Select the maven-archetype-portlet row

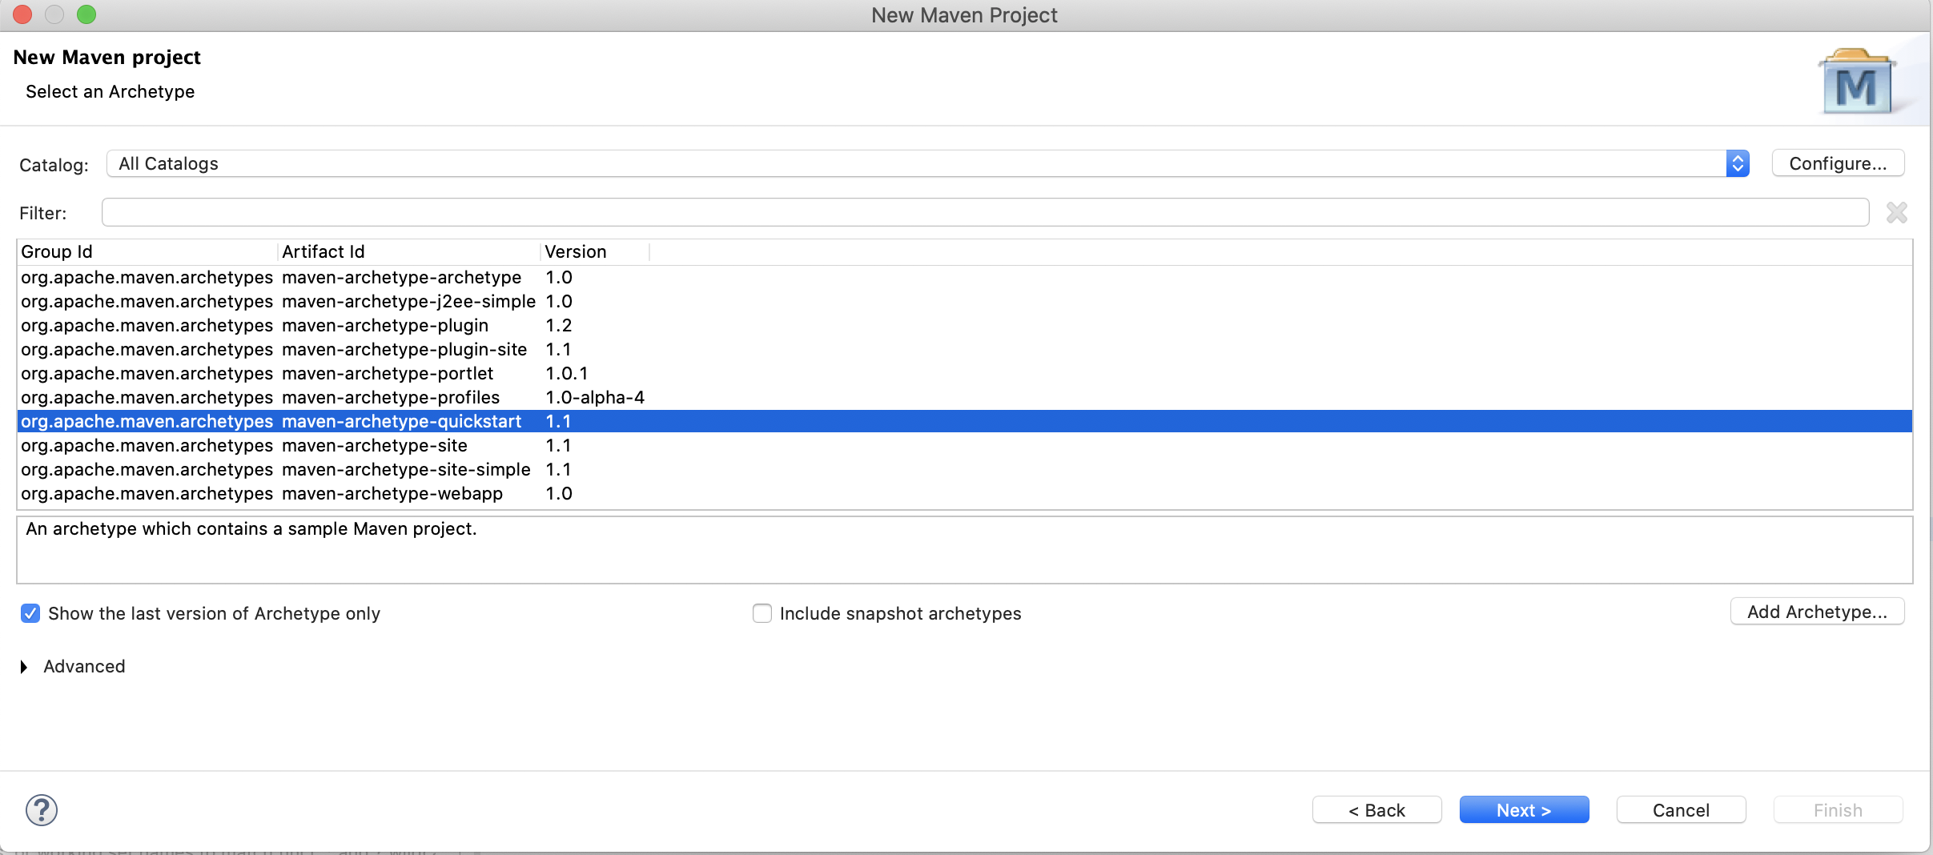click(x=964, y=374)
